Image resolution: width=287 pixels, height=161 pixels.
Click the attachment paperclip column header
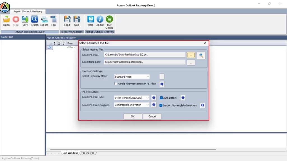(x=64, y=43)
